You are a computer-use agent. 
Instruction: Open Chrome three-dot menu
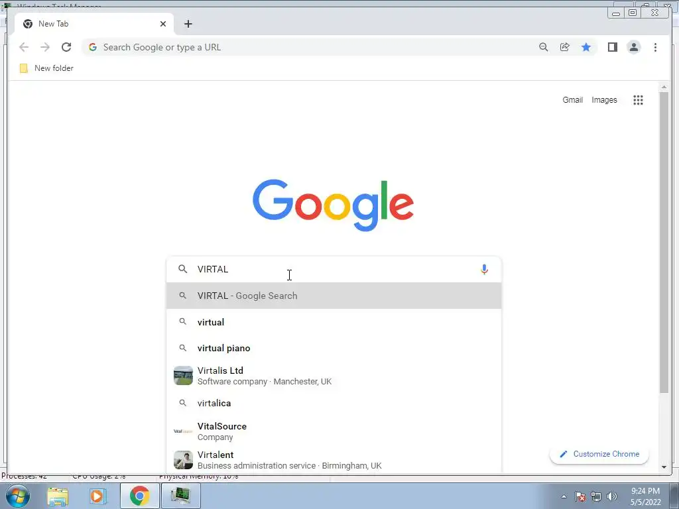pyautogui.click(x=655, y=47)
